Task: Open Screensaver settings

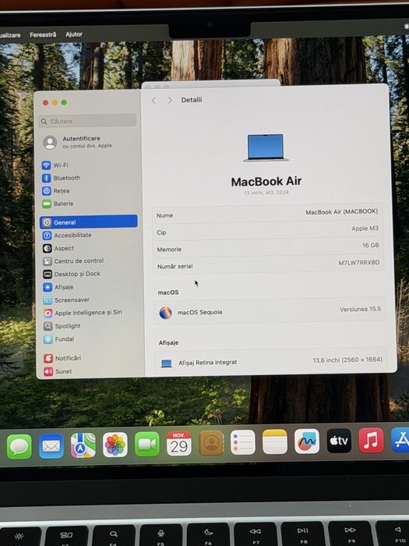Action: pyautogui.click(x=66, y=300)
